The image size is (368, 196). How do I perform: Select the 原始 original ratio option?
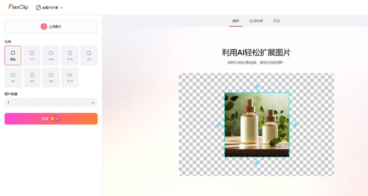[13, 55]
